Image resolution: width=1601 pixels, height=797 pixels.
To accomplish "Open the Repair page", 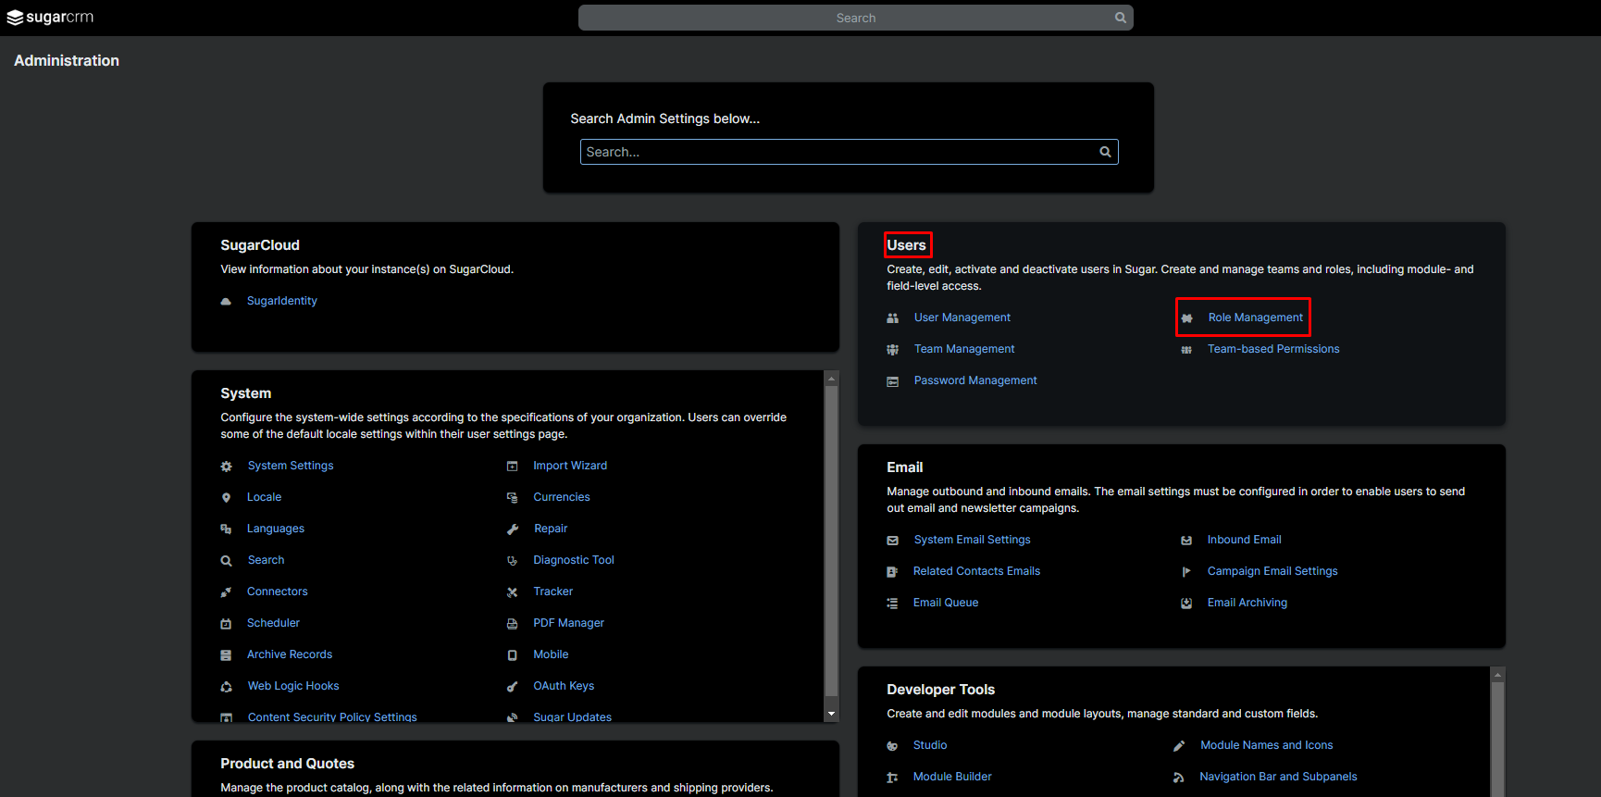I will click(551, 529).
